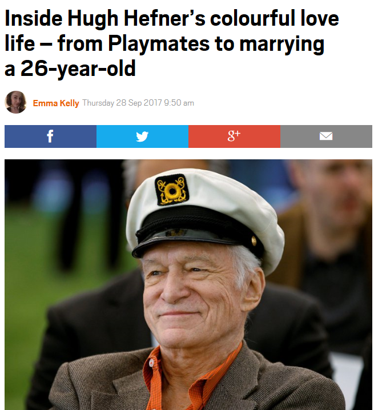Click the white button on the orange collar
374x410 pixels.
(x=151, y=363)
